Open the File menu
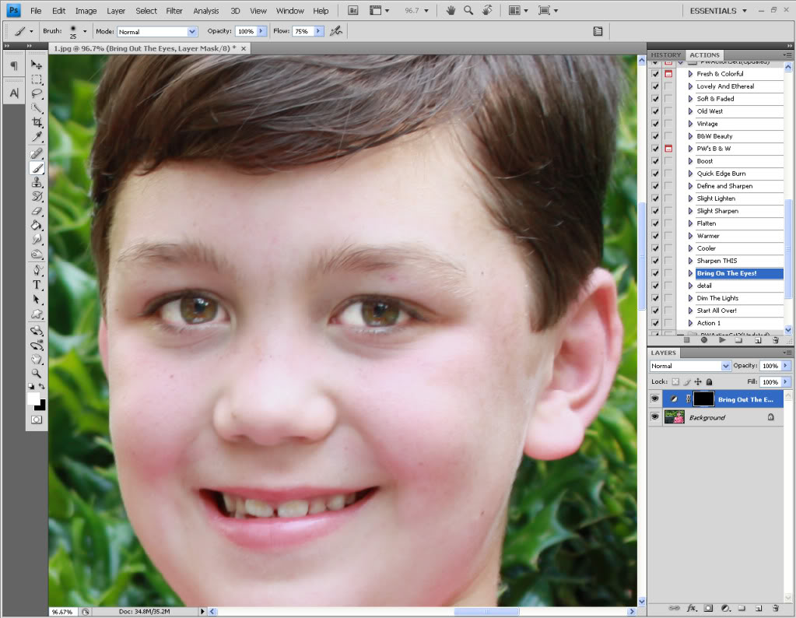 36,11
